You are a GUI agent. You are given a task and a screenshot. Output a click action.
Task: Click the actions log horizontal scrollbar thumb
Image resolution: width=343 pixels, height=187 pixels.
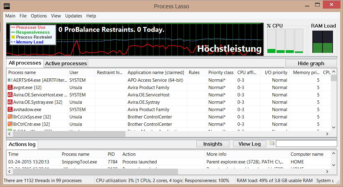click(x=95, y=171)
